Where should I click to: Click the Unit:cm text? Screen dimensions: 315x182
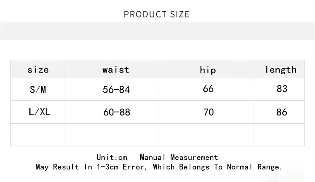pos(112,157)
